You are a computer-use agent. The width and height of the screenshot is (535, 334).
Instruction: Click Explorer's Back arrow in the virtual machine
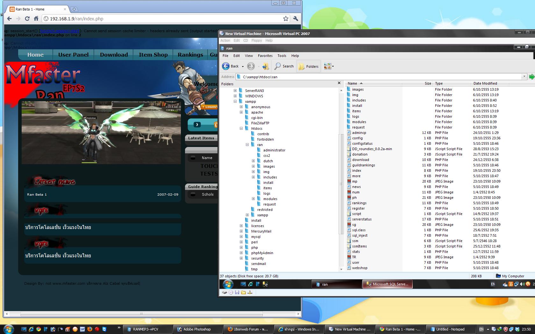point(226,66)
